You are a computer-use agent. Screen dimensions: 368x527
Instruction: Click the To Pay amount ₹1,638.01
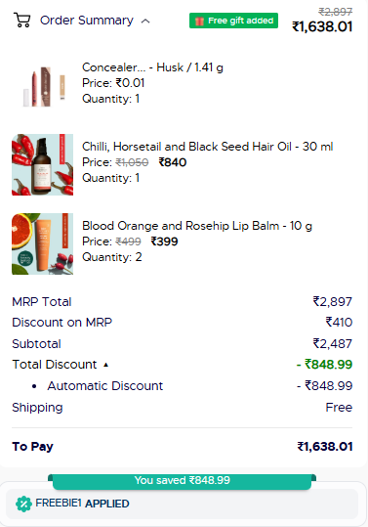325,446
